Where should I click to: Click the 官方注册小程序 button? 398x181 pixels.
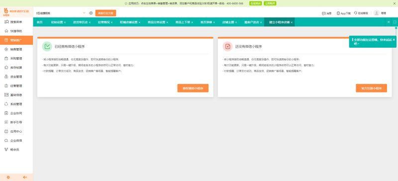point(371,88)
